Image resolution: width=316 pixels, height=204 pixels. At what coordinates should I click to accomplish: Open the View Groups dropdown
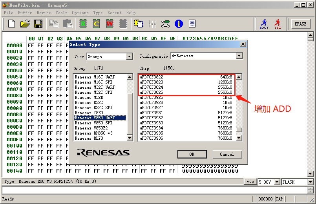[130, 57]
